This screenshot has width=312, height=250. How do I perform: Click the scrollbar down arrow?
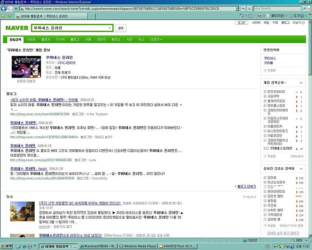pyautogui.click(x=310, y=235)
